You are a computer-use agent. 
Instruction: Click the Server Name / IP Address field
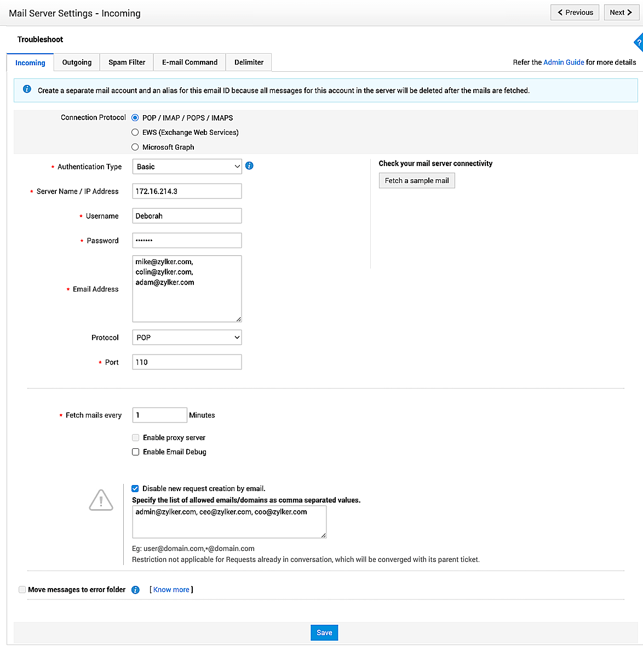pyautogui.click(x=187, y=191)
